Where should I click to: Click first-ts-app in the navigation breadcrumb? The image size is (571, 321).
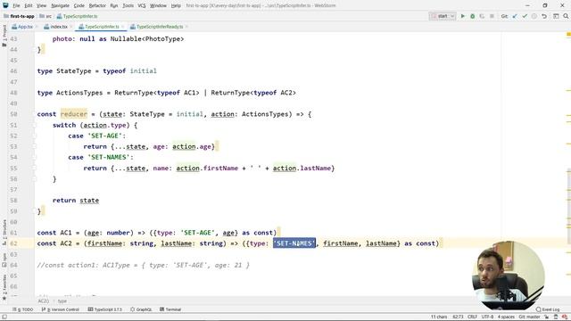pos(19,16)
